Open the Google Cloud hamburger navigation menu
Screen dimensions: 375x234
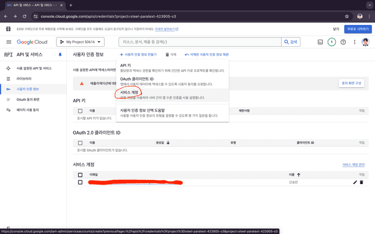(9, 42)
